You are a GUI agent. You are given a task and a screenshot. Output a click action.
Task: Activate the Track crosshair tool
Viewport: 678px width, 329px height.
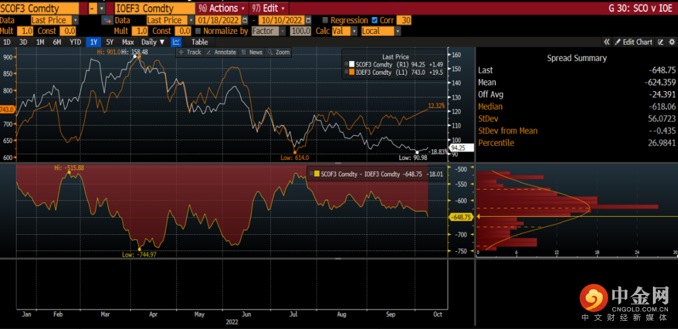point(190,52)
